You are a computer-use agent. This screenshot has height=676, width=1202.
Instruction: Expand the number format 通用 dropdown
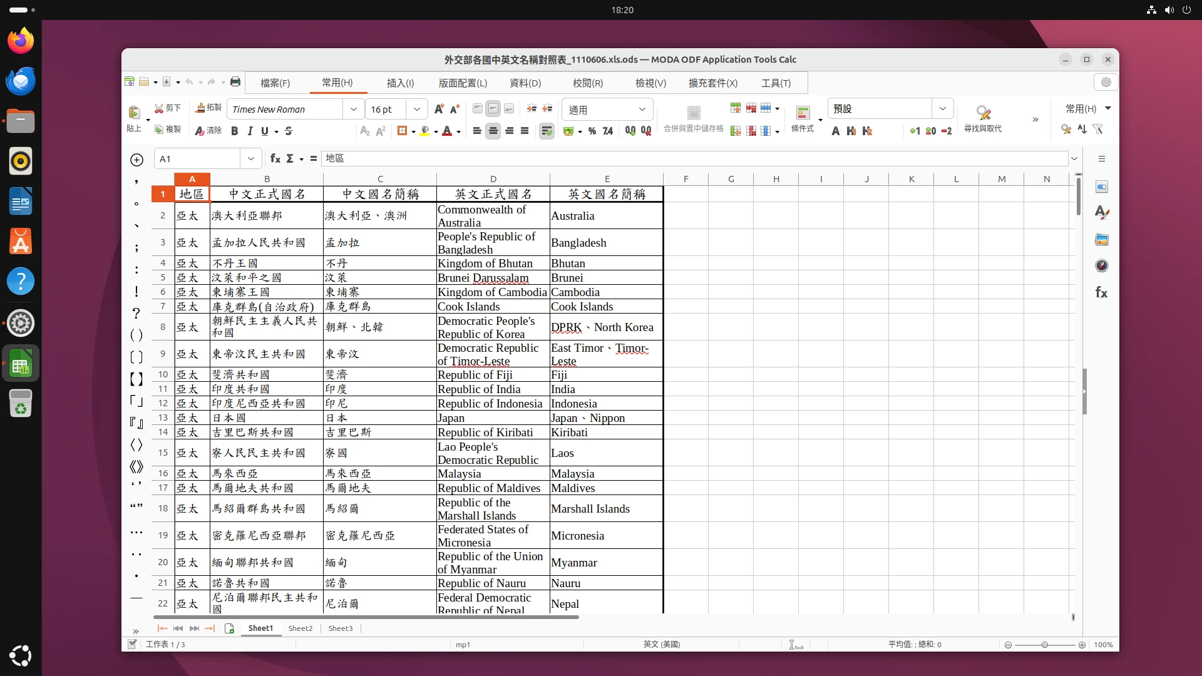tap(642, 110)
